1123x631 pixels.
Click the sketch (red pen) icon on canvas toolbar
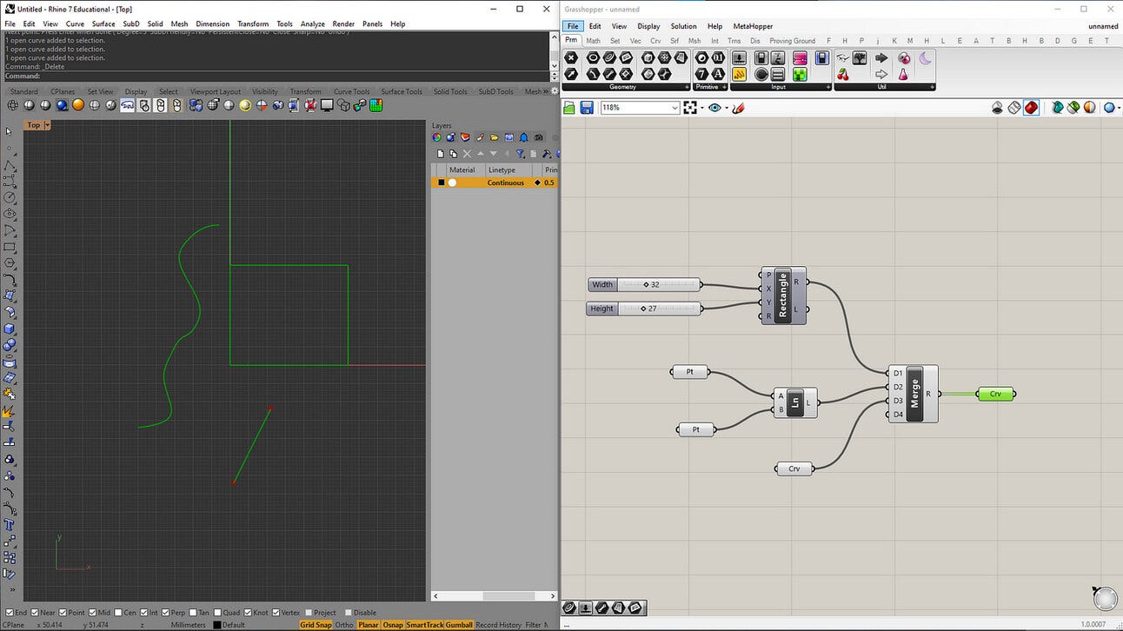739,108
